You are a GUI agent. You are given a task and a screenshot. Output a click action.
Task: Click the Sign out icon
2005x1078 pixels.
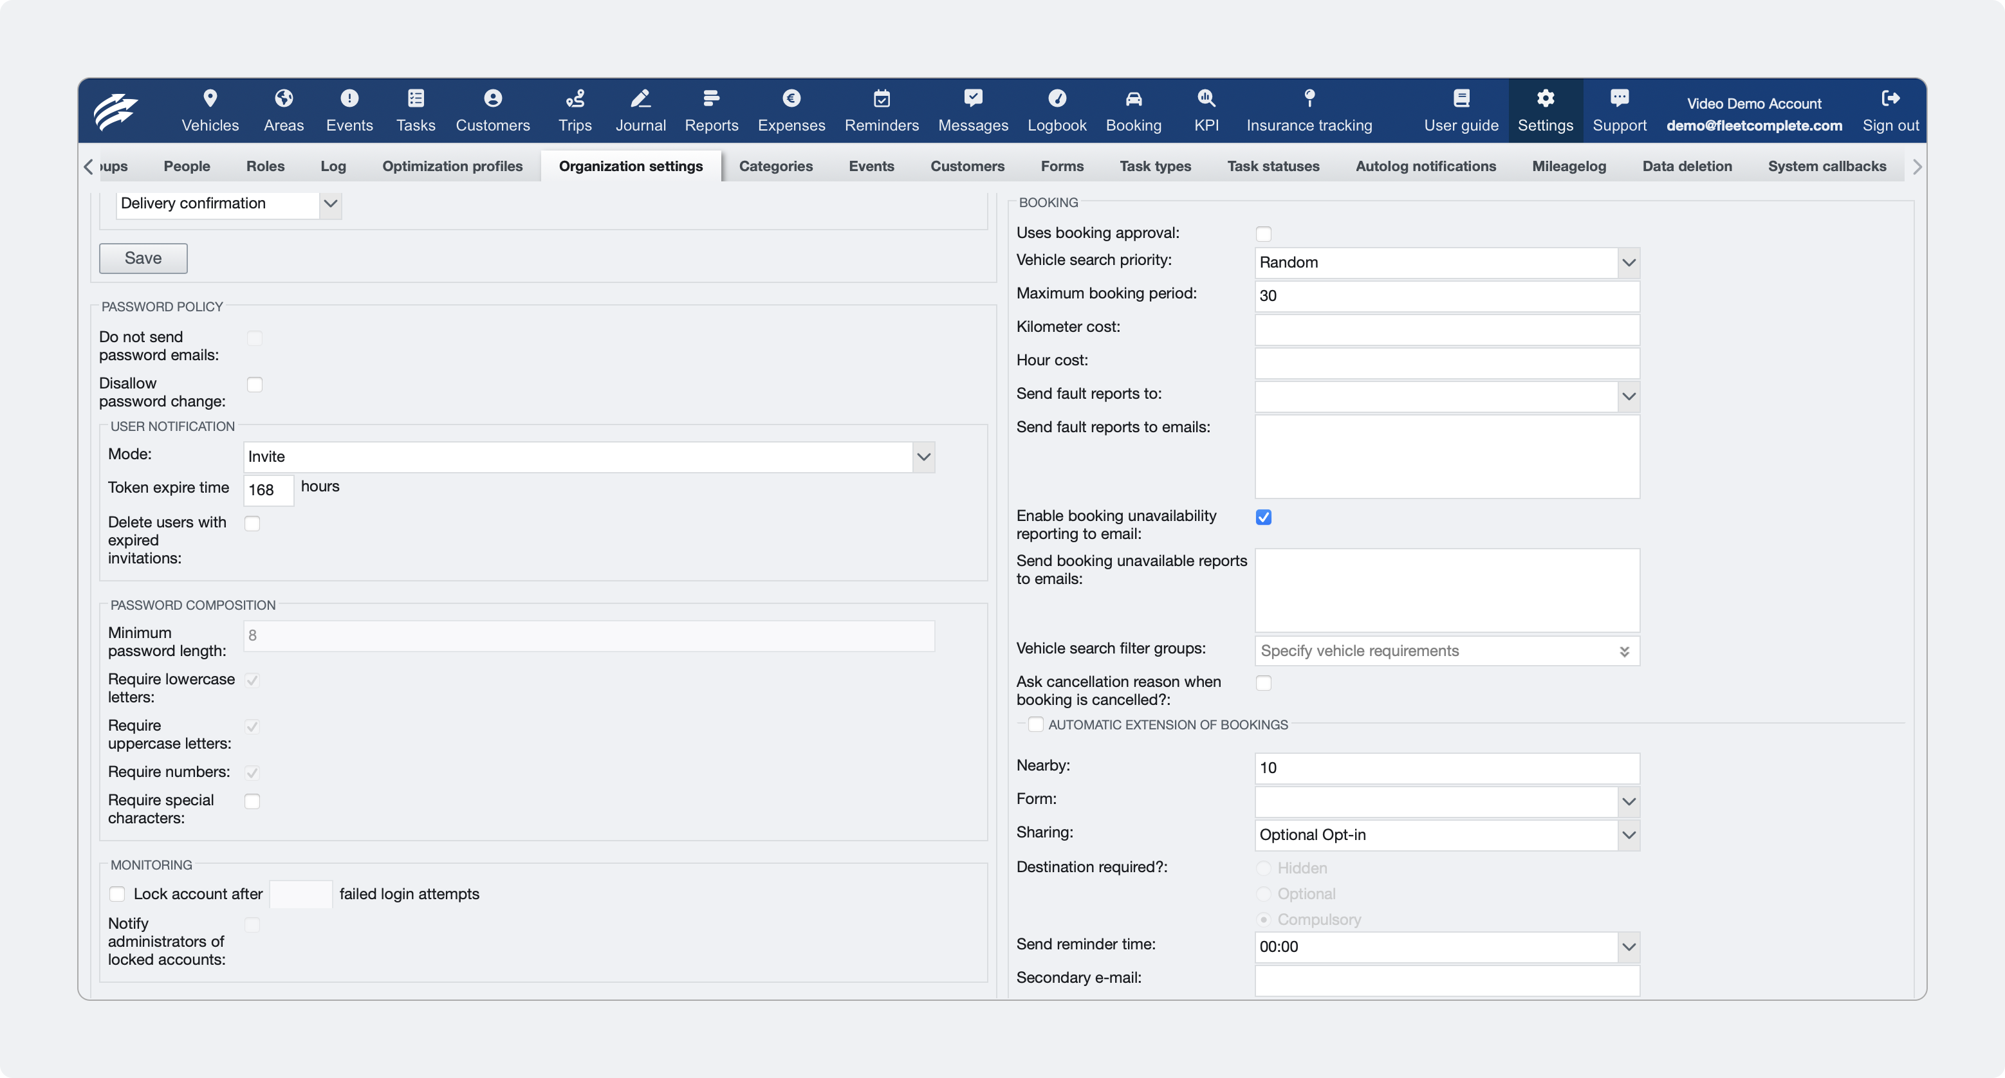[x=1890, y=98]
